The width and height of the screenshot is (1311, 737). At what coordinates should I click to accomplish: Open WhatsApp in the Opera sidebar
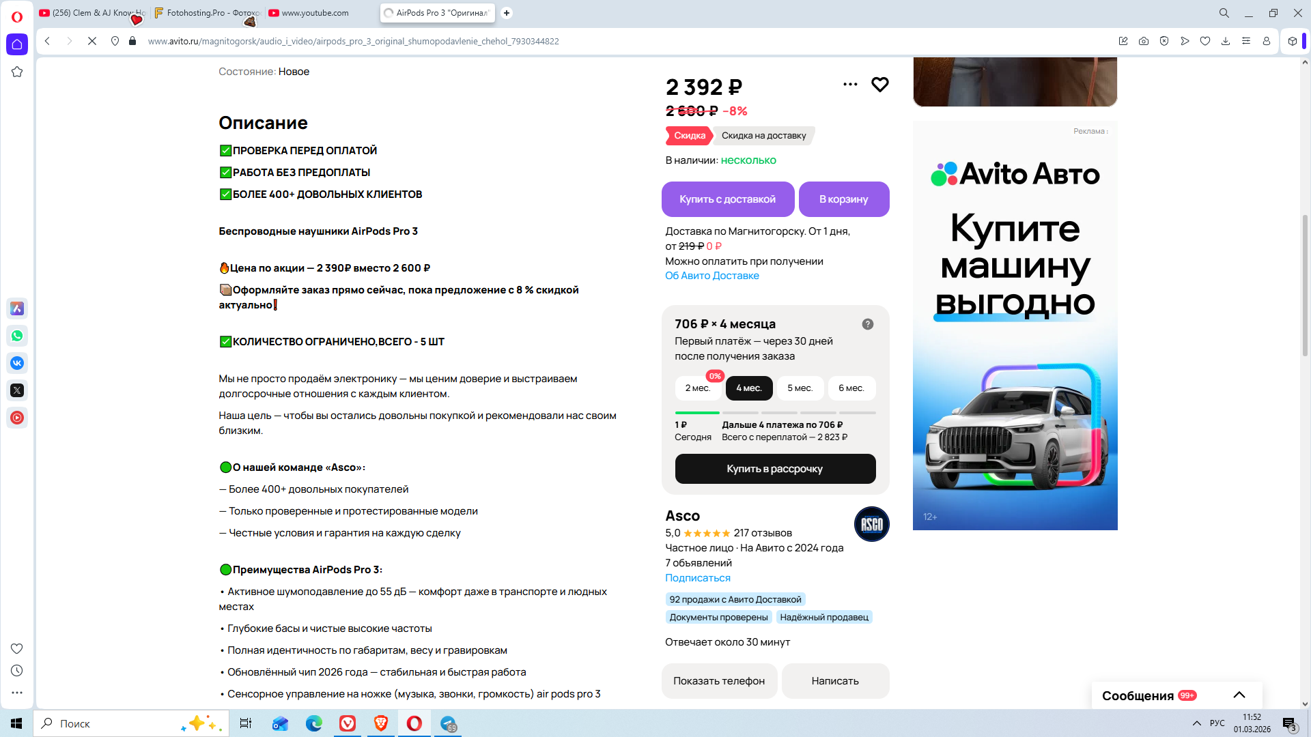(x=17, y=336)
